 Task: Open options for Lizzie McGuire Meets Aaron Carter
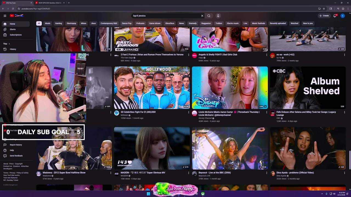point(267,112)
